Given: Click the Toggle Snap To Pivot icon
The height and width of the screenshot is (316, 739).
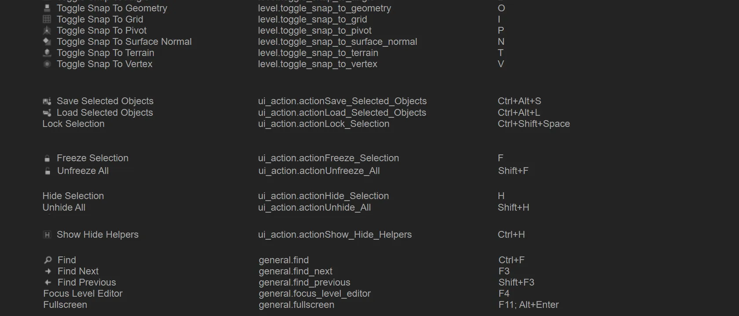Looking at the screenshot, I should [47, 30].
